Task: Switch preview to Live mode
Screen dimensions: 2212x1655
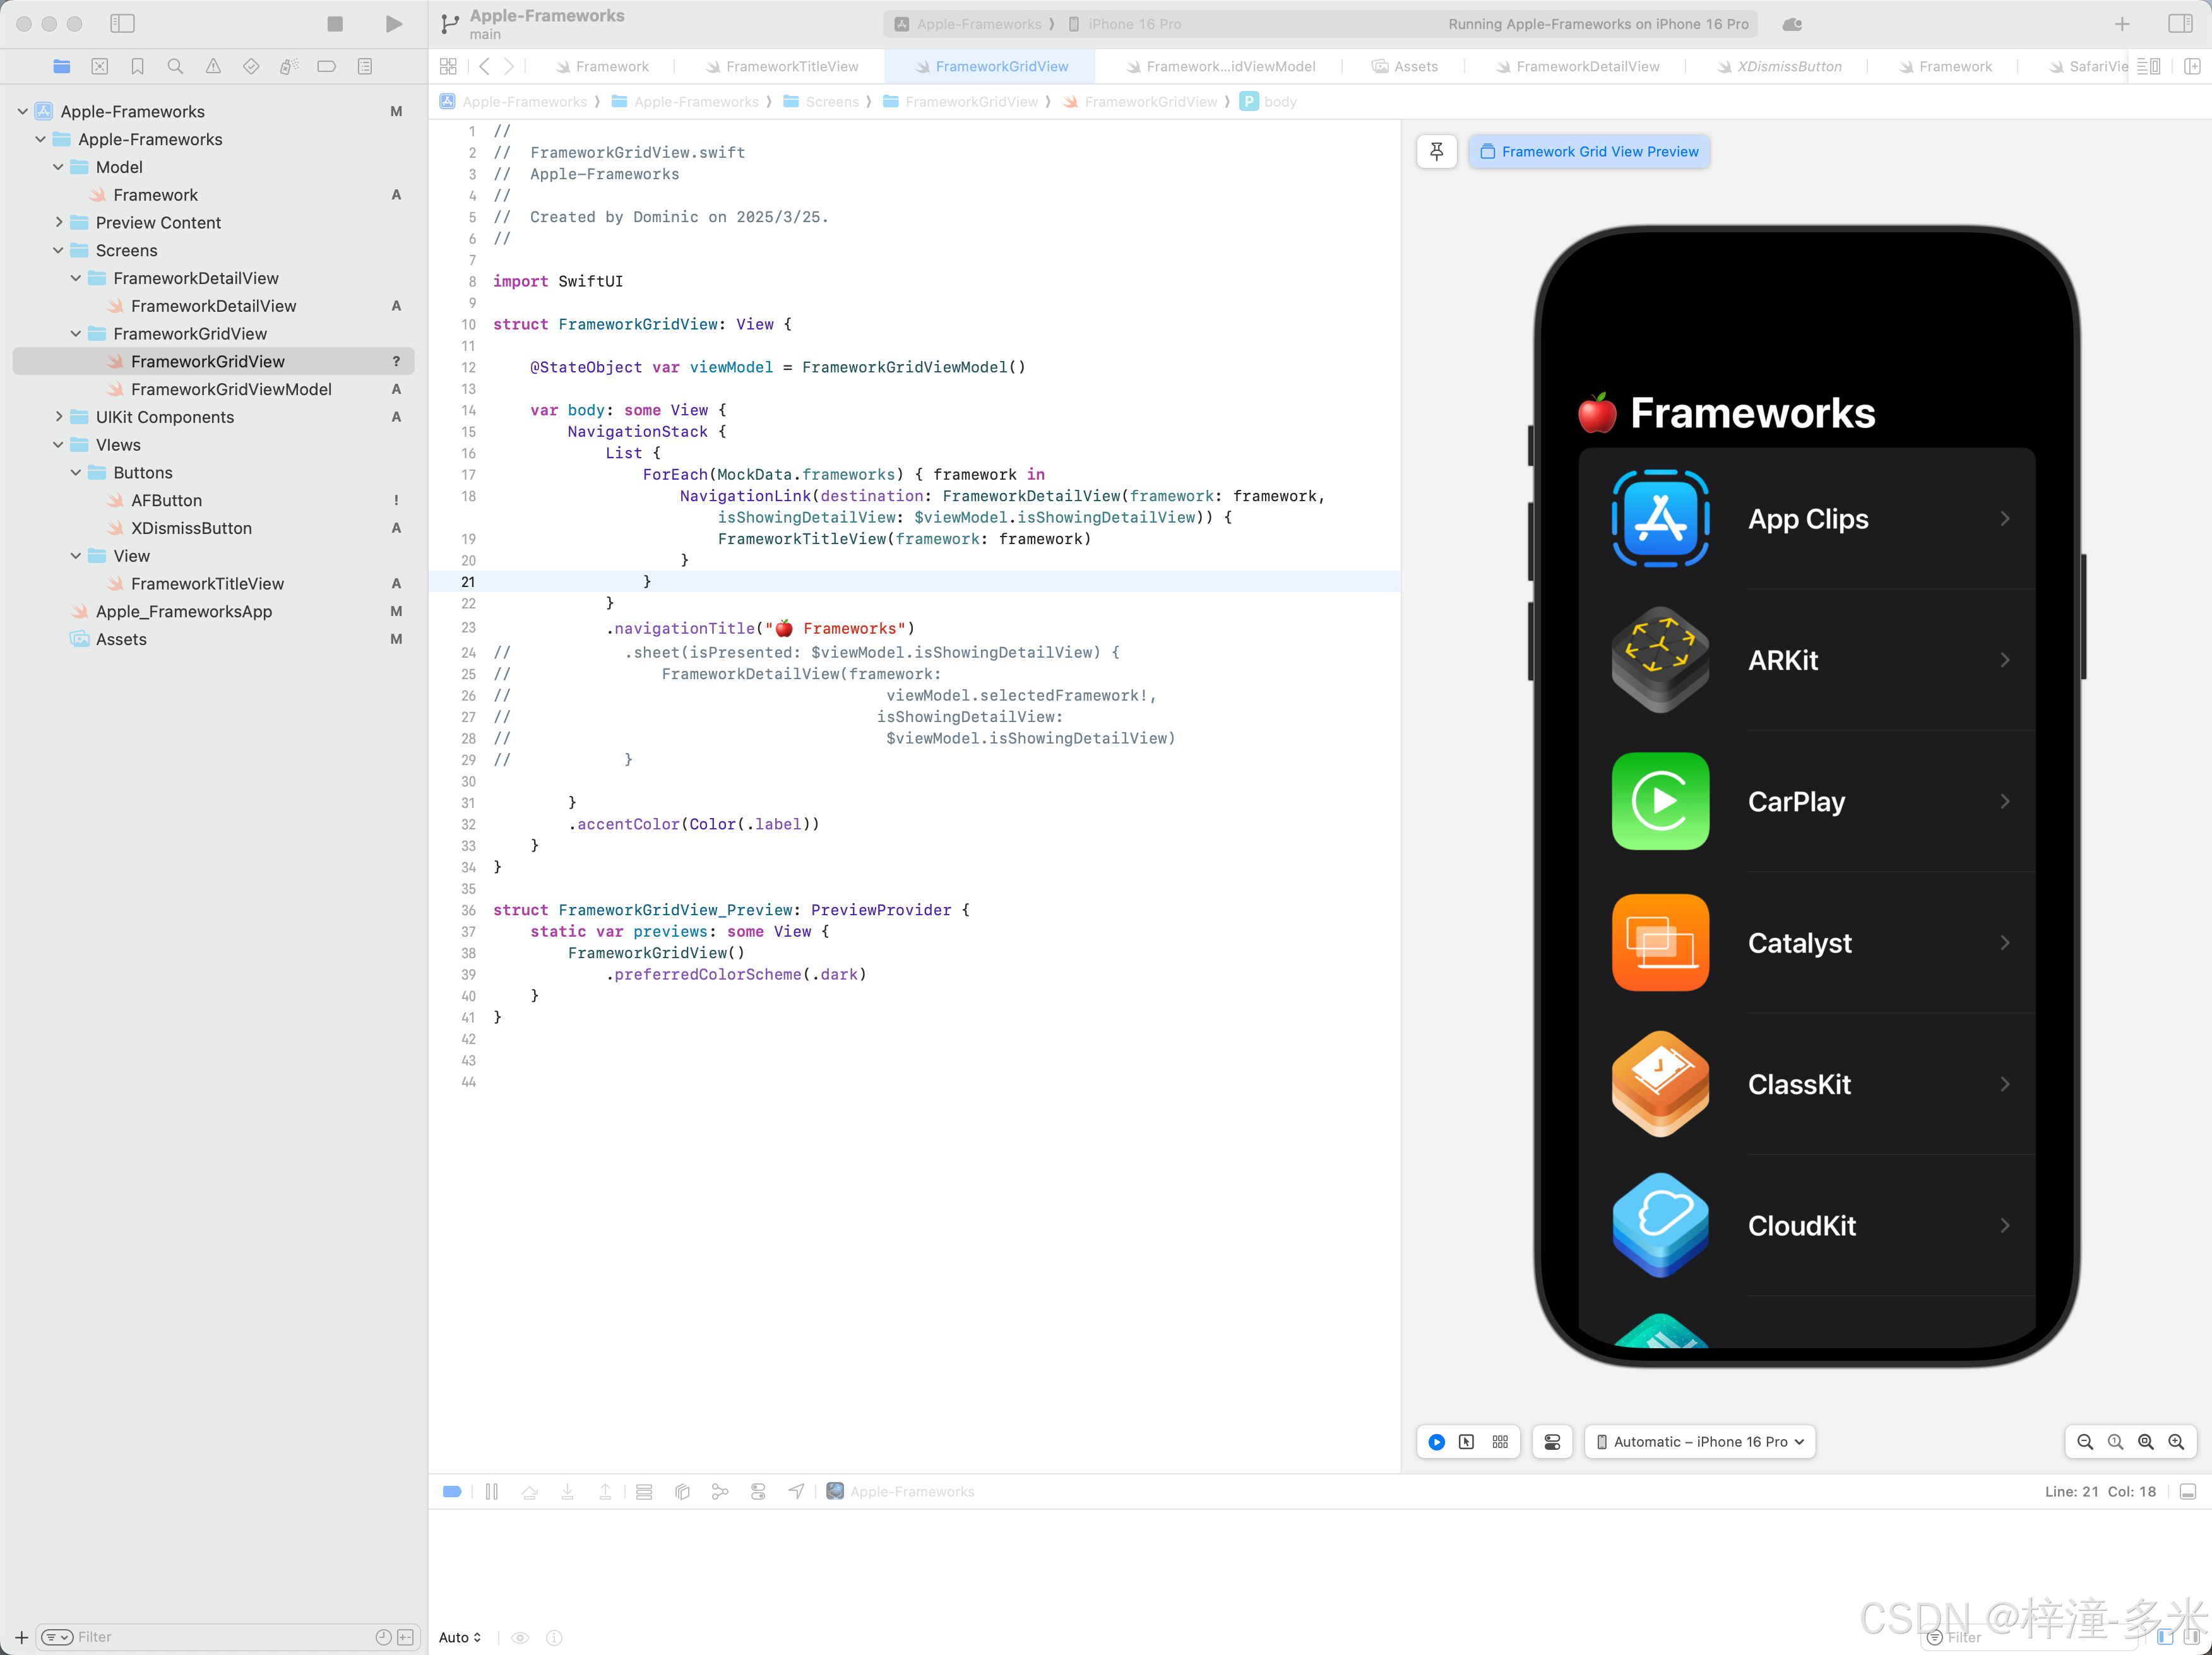Action: pyautogui.click(x=1436, y=1442)
